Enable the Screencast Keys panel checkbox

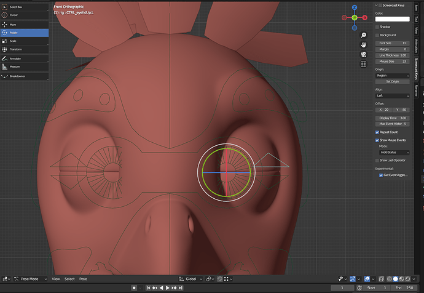[380, 5]
